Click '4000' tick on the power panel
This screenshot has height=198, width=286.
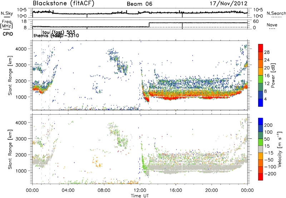coord(21,49)
